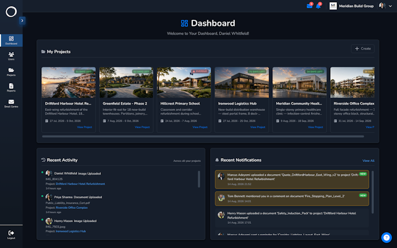Open Users in the sidebar
397x248 pixels.
11,56
